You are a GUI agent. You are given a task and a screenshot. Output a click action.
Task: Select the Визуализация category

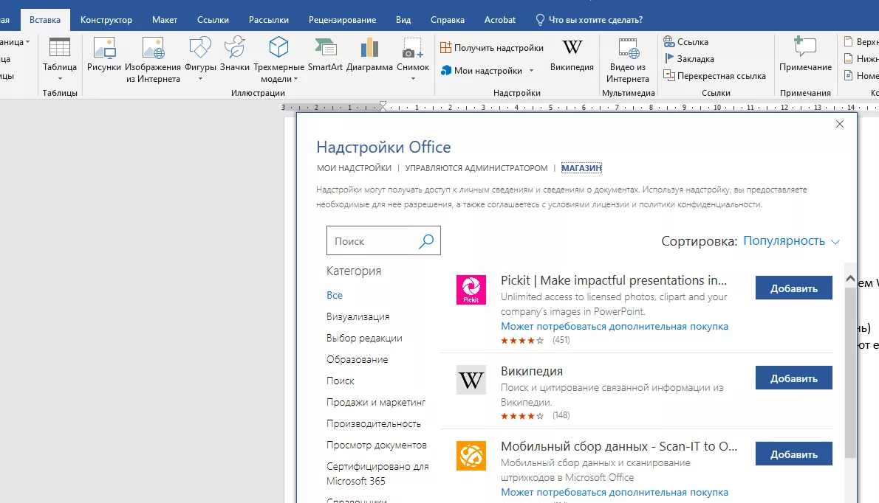pos(358,316)
